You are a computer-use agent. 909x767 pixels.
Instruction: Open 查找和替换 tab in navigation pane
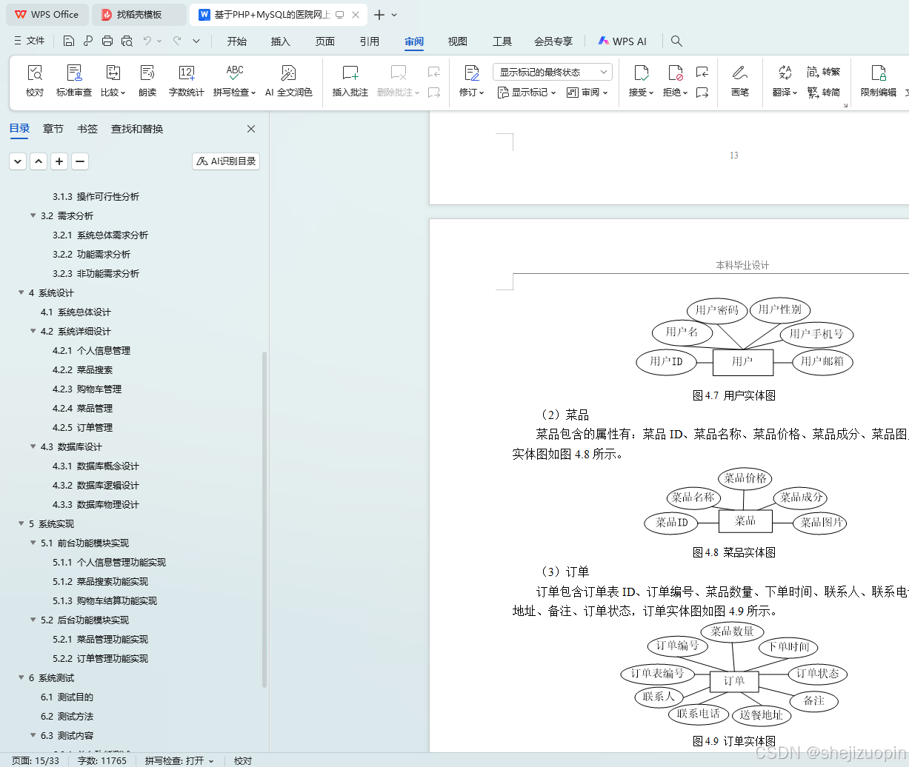point(137,129)
